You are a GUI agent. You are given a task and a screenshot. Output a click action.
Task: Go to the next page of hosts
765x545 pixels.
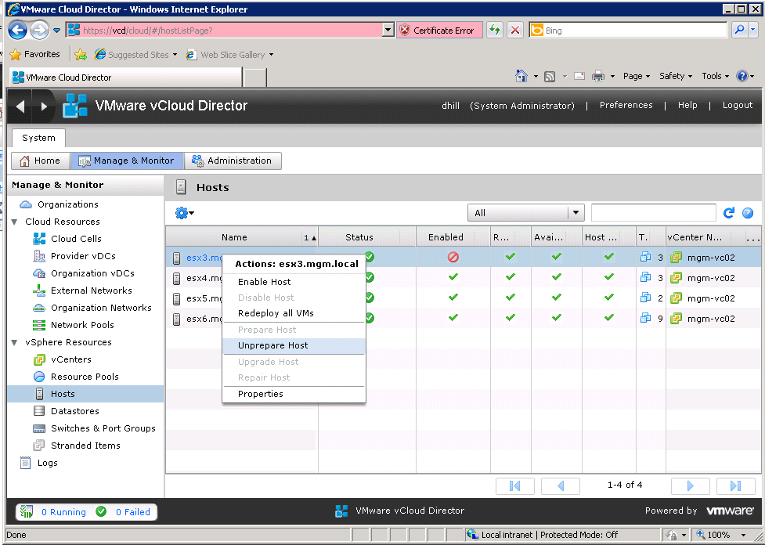[x=690, y=486]
